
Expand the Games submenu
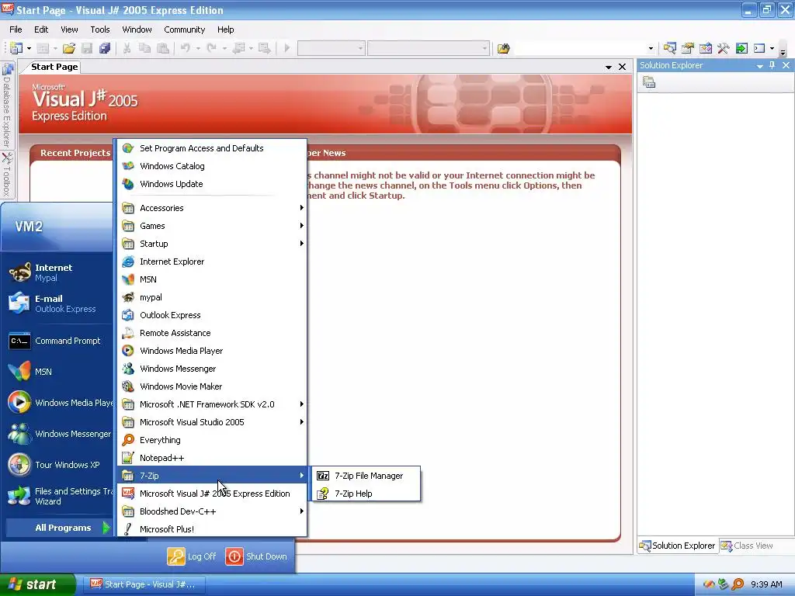click(212, 226)
